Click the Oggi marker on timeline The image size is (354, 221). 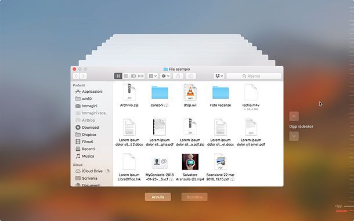click(338, 206)
